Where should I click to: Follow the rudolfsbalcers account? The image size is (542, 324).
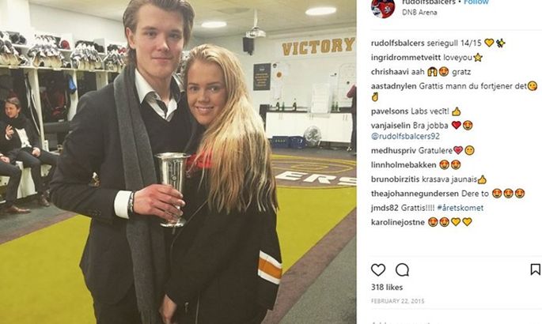tap(476, 2)
